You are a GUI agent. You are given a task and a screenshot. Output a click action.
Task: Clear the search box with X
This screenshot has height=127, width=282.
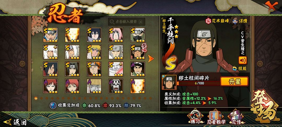point(141,22)
